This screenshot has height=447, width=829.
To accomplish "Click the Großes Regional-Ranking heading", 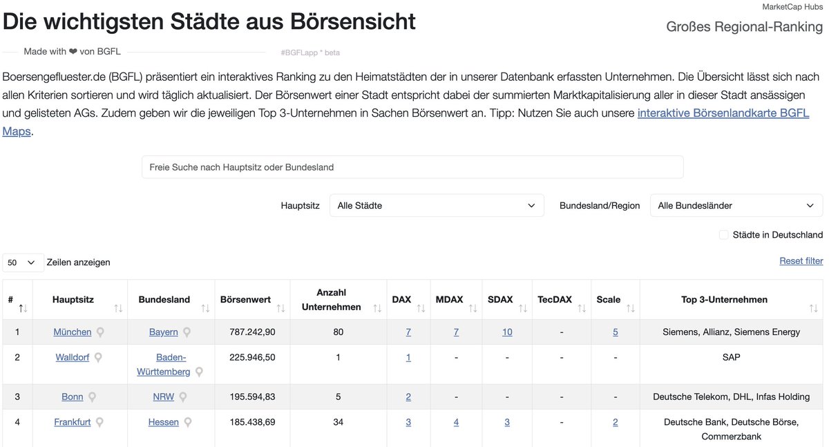I will [745, 26].
